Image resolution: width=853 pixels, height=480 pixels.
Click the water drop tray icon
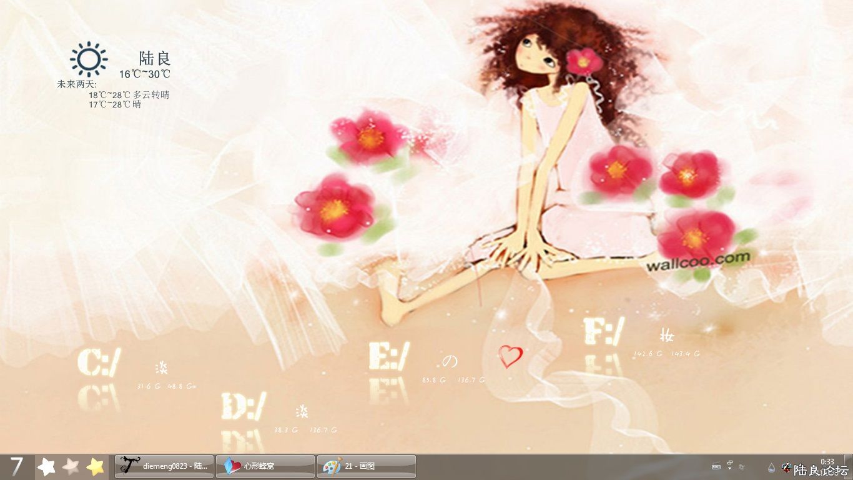[772, 467]
